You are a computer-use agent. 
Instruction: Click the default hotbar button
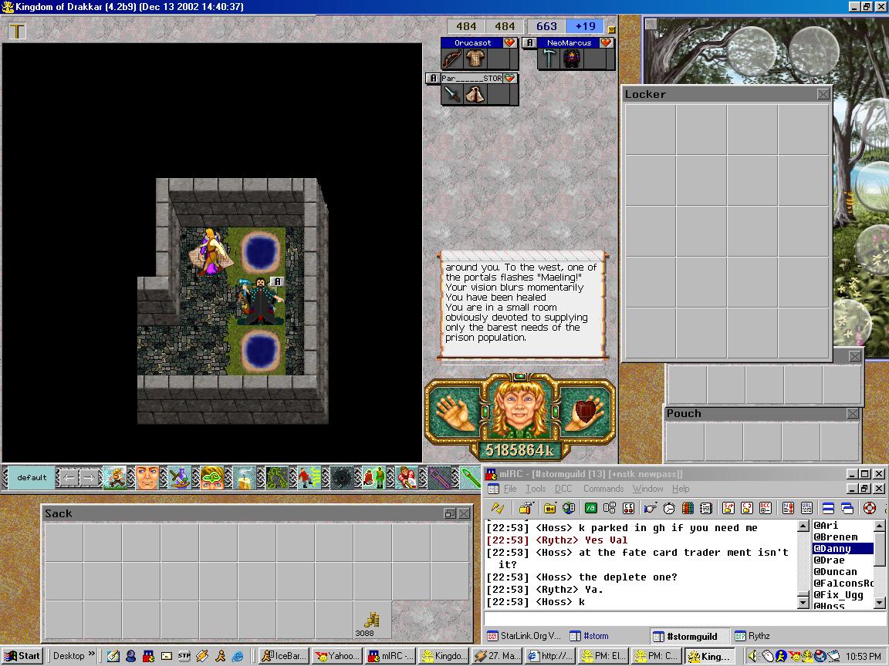32,478
